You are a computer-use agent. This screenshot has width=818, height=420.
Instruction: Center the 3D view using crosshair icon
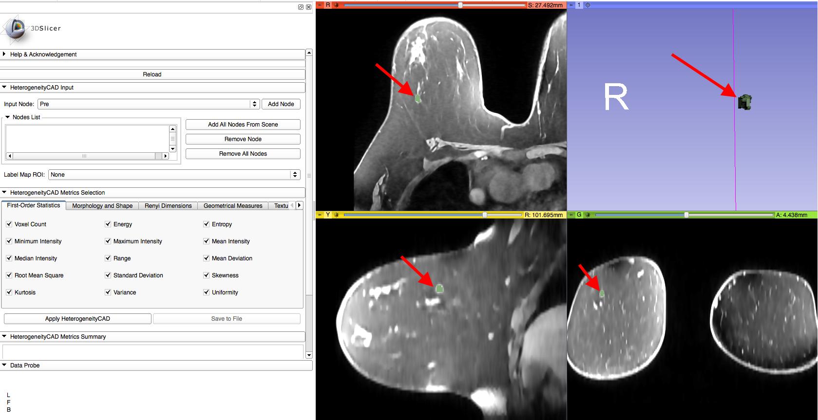coord(588,5)
